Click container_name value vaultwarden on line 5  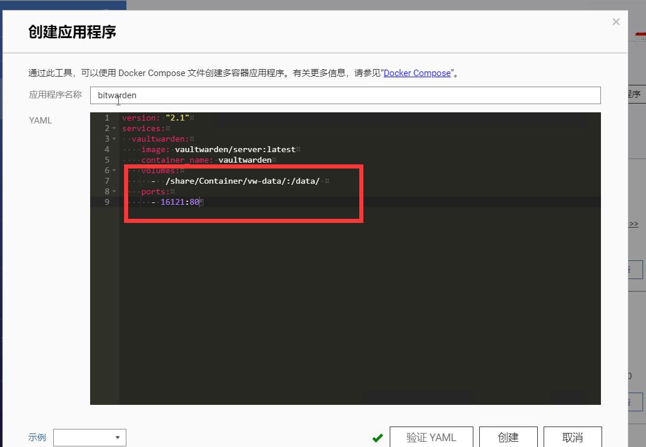click(245, 160)
